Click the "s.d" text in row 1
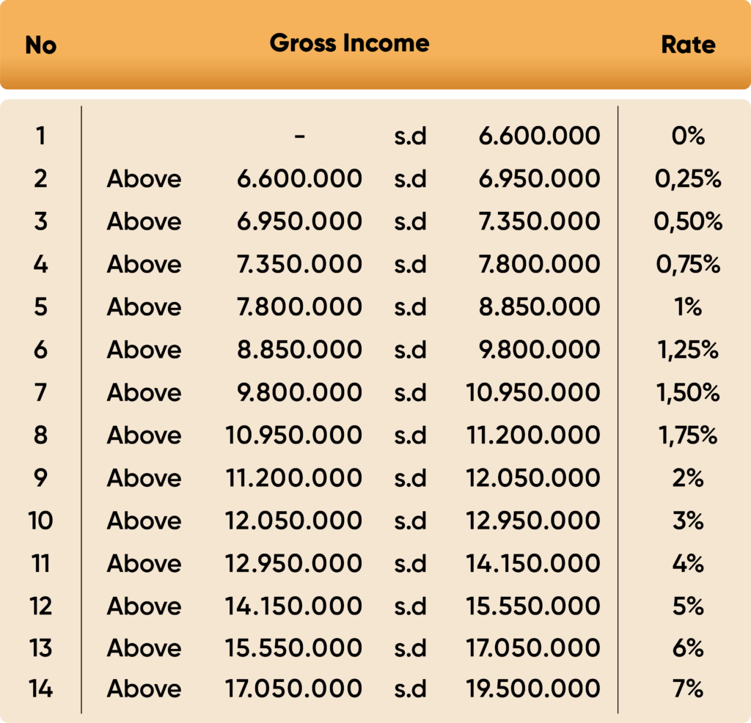 (410, 136)
